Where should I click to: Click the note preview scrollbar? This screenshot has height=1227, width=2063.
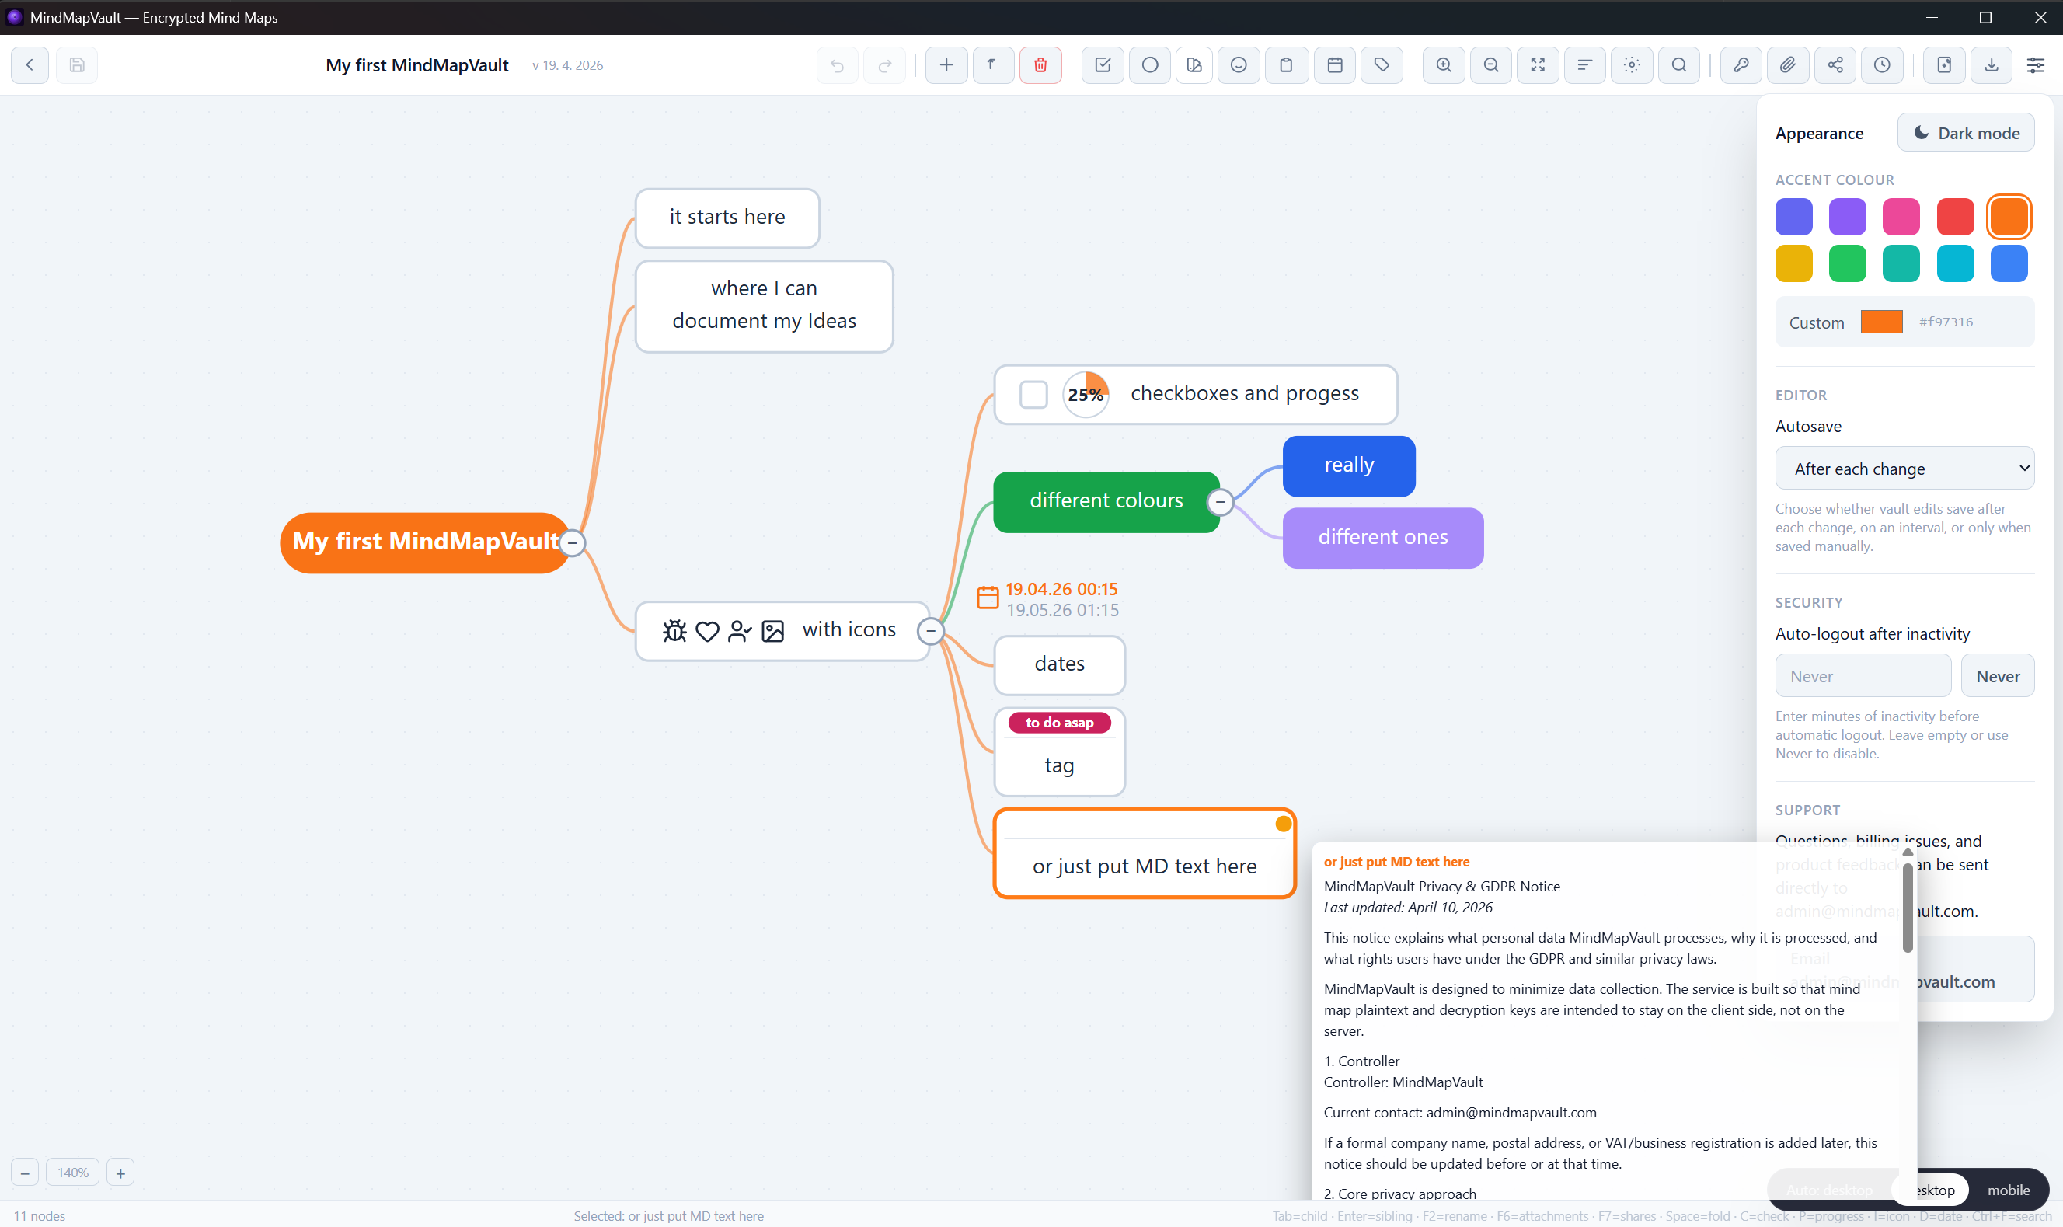(1908, 906)
